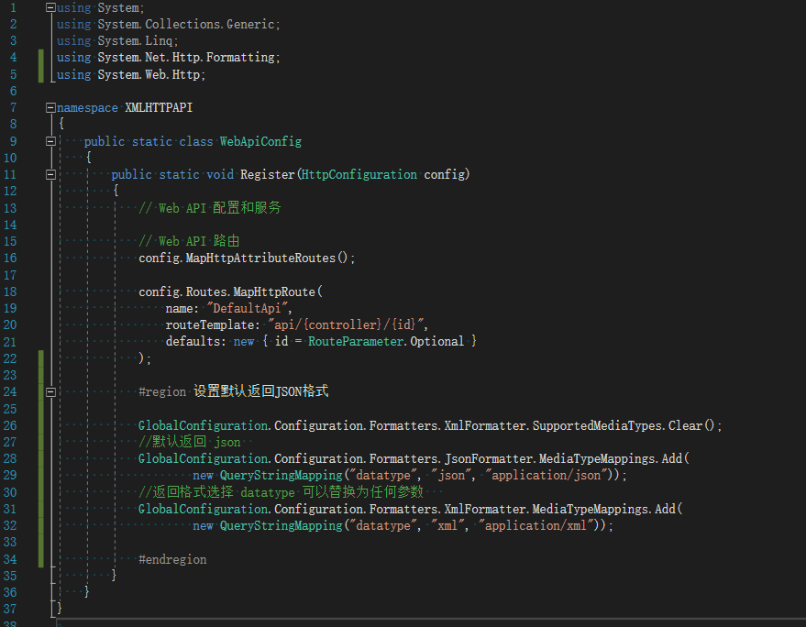Image resolution: width=806 pixels, height=627 pixels.
Task: Click line number 23 in the gutter
Action: tap(10, 375)
